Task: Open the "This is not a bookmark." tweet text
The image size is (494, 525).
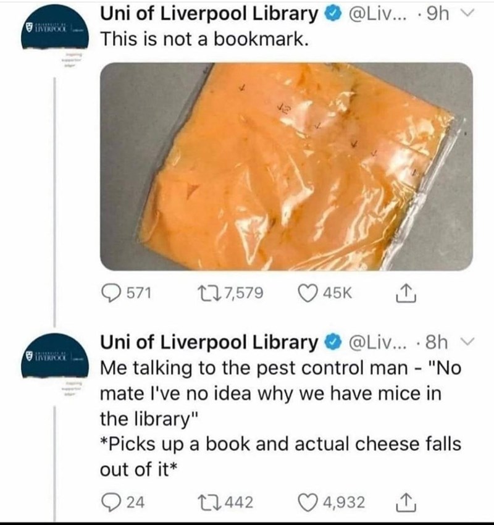Action: coord(204,39)
